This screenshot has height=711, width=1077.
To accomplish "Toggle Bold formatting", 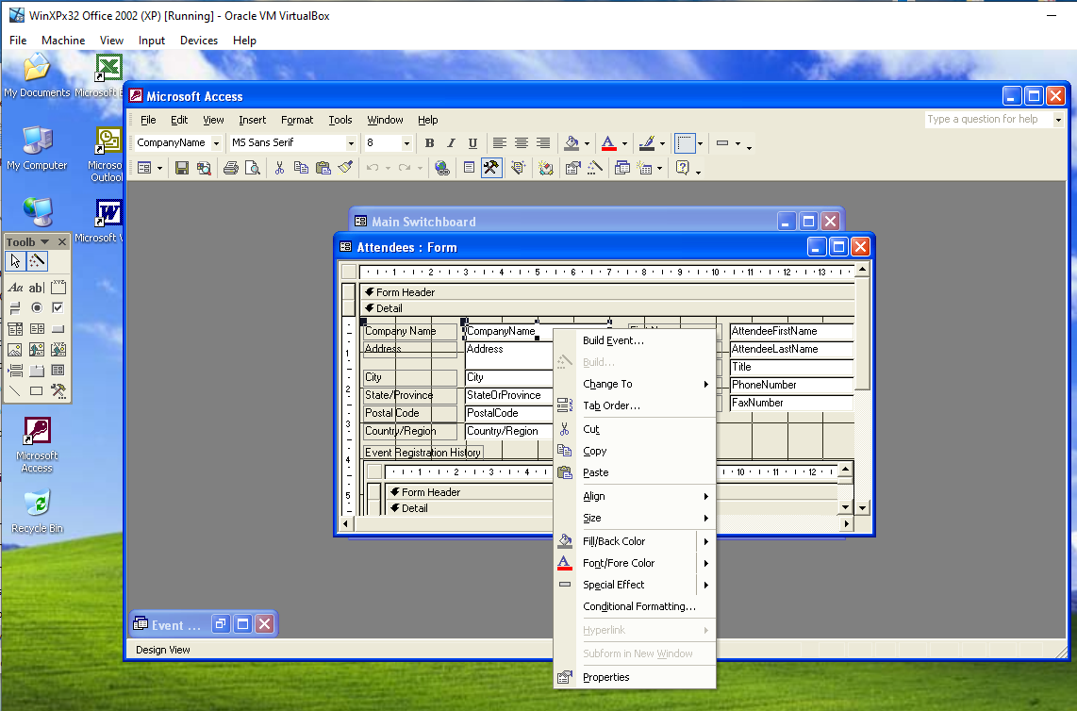I will click(x=429, y=143).
